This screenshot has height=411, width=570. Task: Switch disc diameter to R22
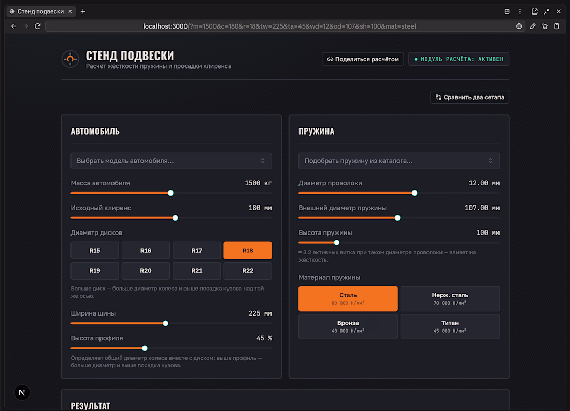pos(248,271)
